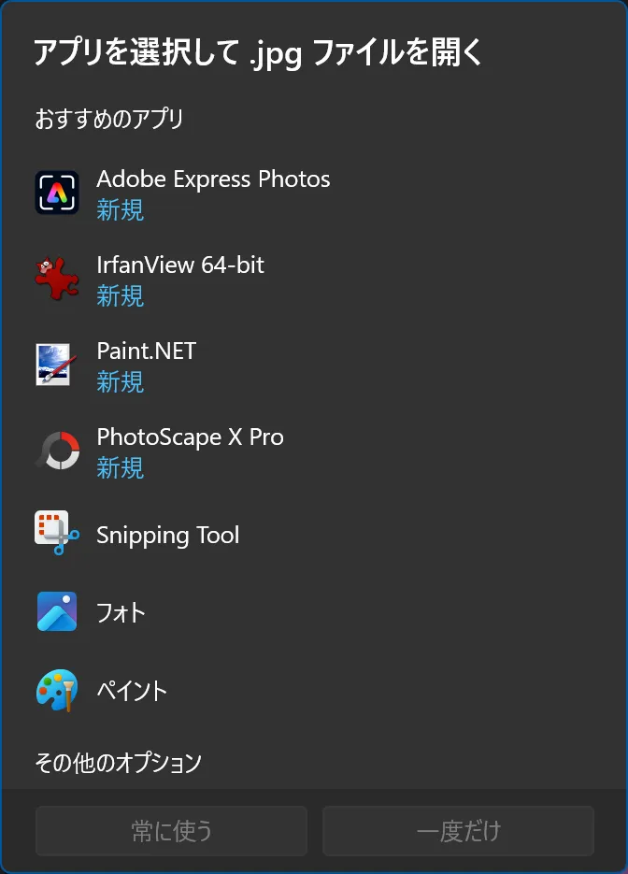Click the PhotoScape X Pro icon
628x874 pixels.
(57, 451)
